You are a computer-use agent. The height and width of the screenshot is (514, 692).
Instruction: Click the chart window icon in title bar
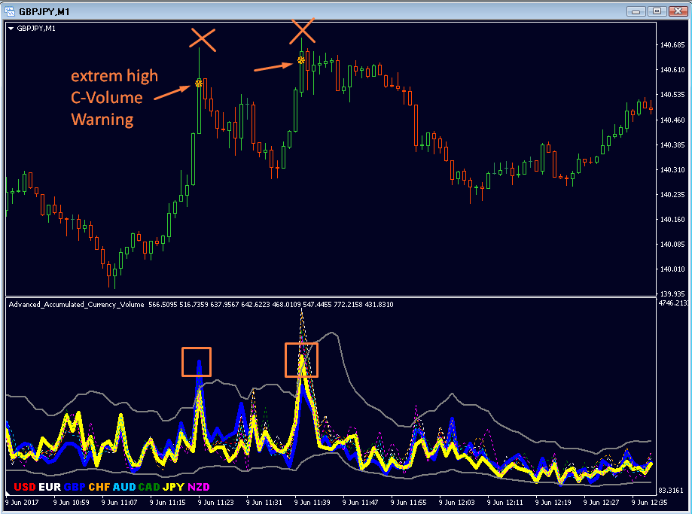click(x=9, y=11)
